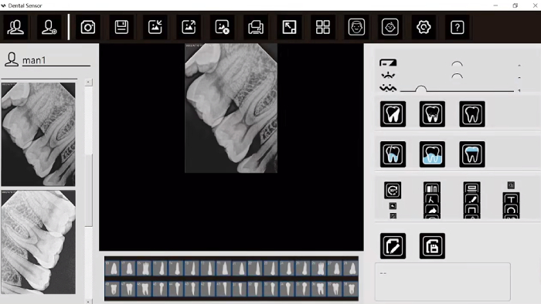Click the small undo arrow icon

(x=393, y=206)
